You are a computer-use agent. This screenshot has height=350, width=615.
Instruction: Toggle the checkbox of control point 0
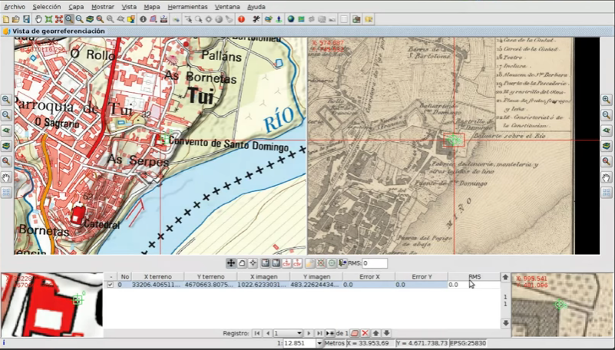(110, 285)
